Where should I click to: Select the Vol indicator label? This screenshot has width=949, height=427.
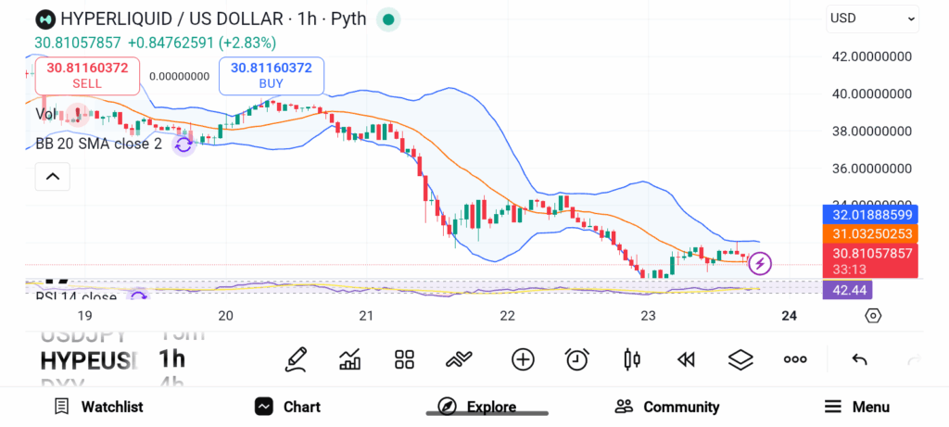(x=45, y=114)
